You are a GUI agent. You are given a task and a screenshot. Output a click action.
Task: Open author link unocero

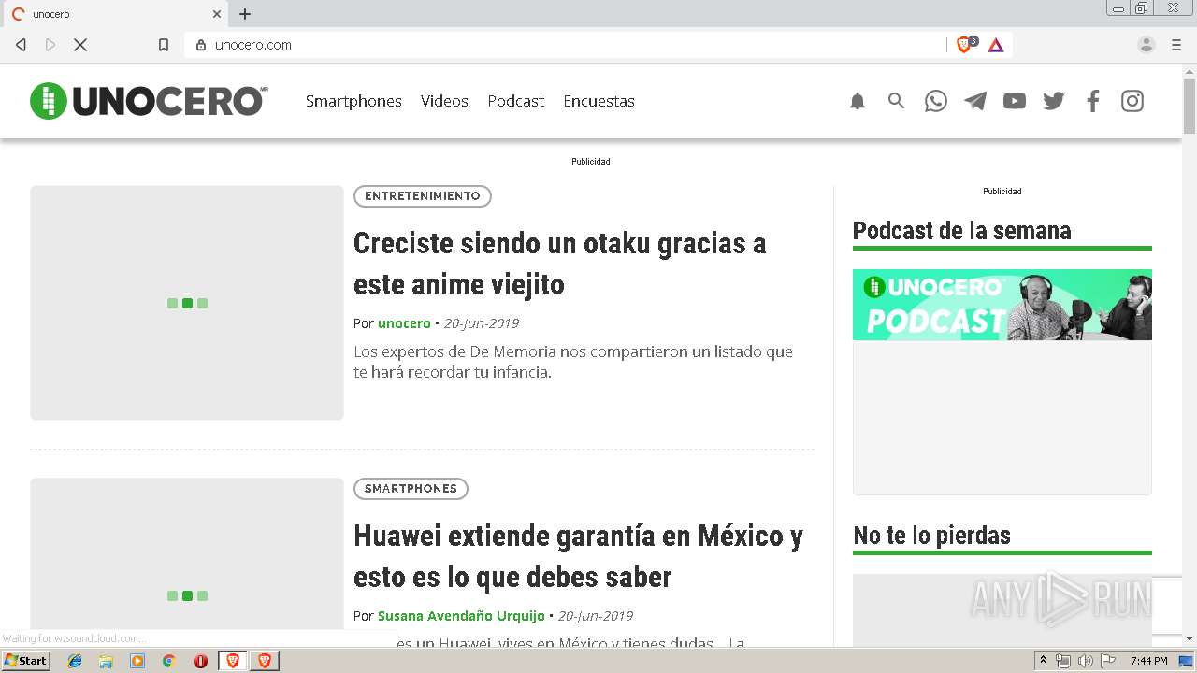404,323
